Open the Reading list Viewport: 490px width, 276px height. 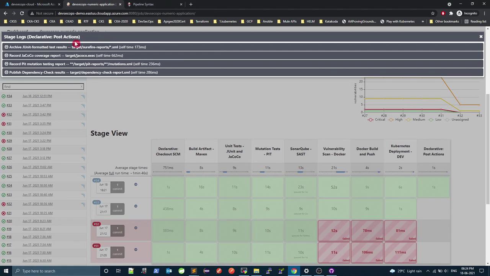coord(475,21)
